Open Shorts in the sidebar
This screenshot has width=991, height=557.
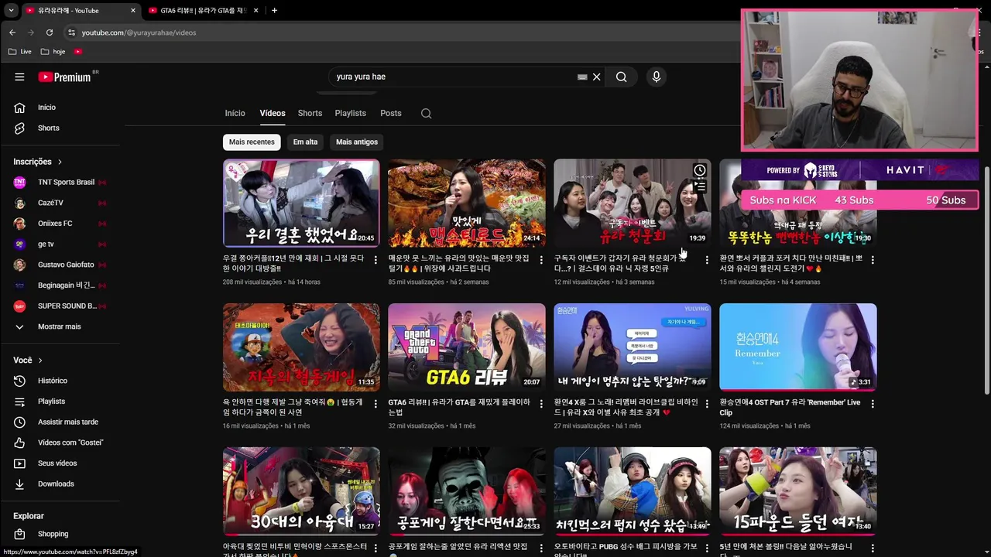48,128
